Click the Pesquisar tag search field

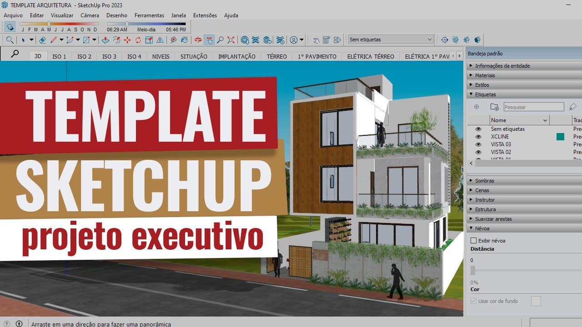[x=534, y=107]
